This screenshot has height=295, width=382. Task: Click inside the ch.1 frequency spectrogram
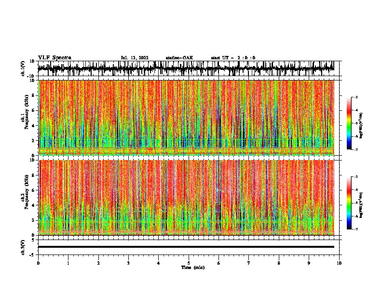pyautogui.click(x=186, y=118)
